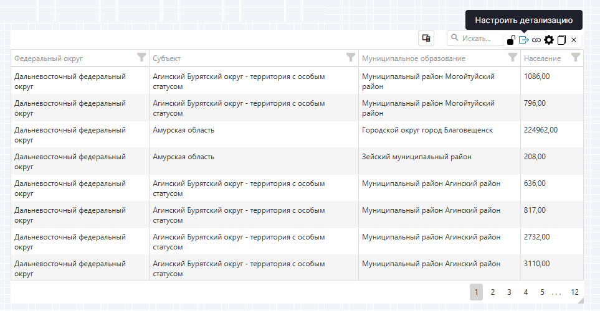Go to page 2 of the table
600x311 pixels.
tap(492, 292)
